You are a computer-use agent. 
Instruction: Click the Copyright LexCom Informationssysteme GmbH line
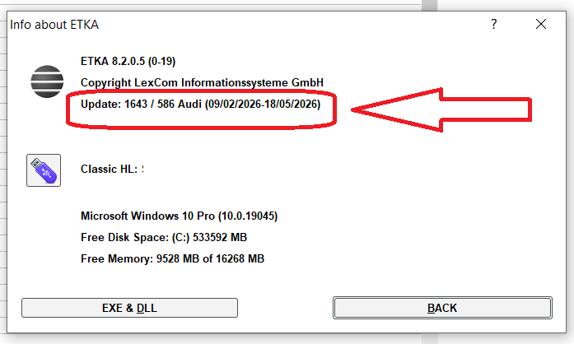(x=202, y=82)
